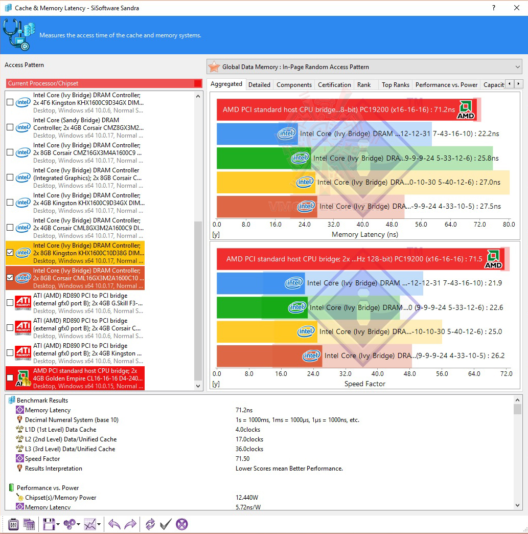Click the Intel logo on the 22.2ns bar
This screenshot has height=534, width=528.
(x=286, y=133)
